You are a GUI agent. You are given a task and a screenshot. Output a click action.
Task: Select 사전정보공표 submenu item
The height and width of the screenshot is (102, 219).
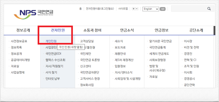pyautogui.click(x=19, y=41)
